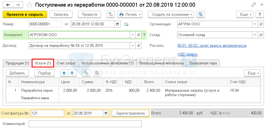Image resolution: width=265 pixels, height=128 pixels.
Task: Click into the Комментарий text field
Action: click(x=85, y=124)
